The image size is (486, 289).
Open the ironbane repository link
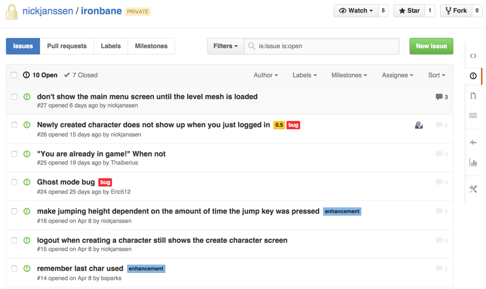coord(101,11)
